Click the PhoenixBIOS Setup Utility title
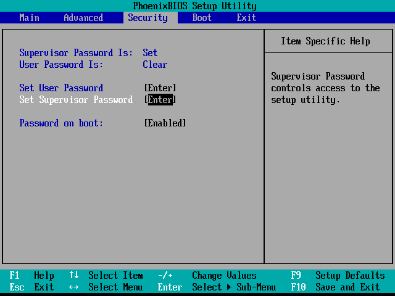395x296 pixels. coord(195,6)
